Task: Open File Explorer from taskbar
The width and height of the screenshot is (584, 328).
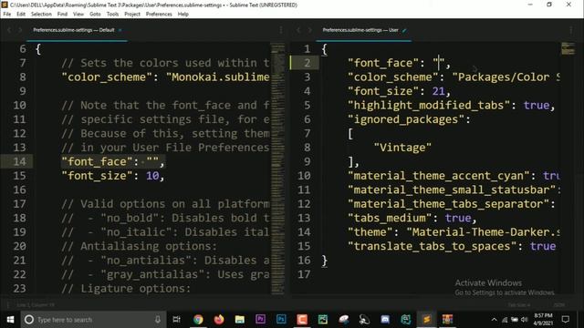Action: pyautogui.click(x=239, y=320)
